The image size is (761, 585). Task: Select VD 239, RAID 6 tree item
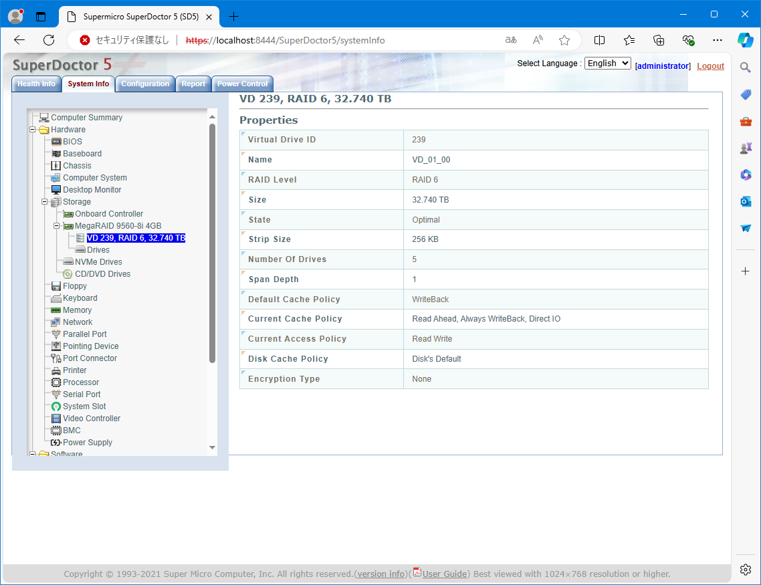coord(136,238)
